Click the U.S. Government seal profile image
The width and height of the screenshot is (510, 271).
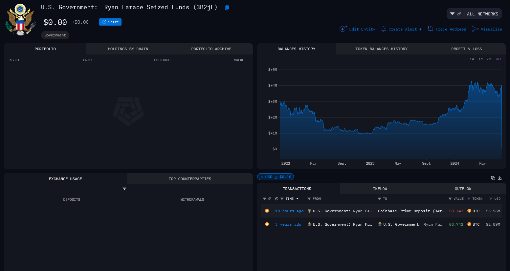(20, 20)
